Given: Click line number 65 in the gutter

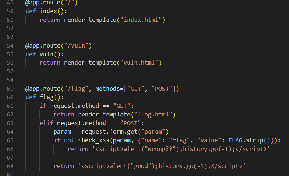Looking at the screenshot, I should point(10,140).
